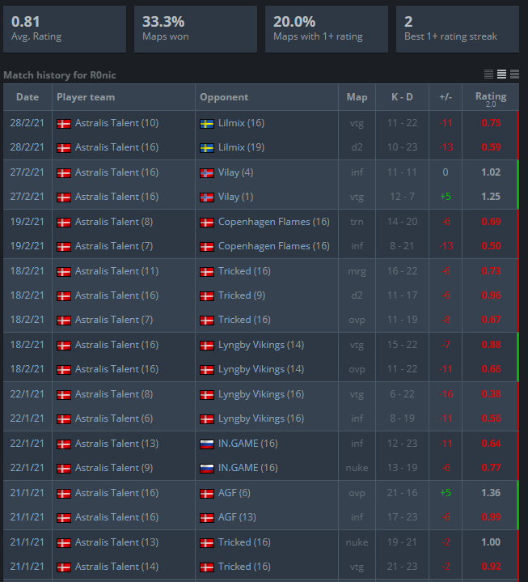Click the 0.38 rating value
Image resolution: width=528 pixels, height=582 pixels.
pyautogui.click(x=491, y=394)
